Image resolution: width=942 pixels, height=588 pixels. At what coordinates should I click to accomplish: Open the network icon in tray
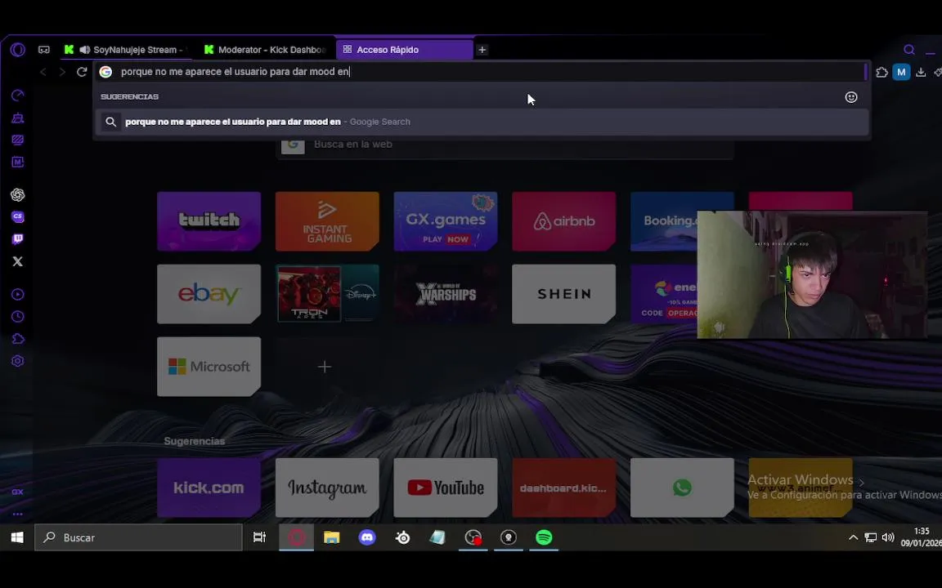[871, 537]
